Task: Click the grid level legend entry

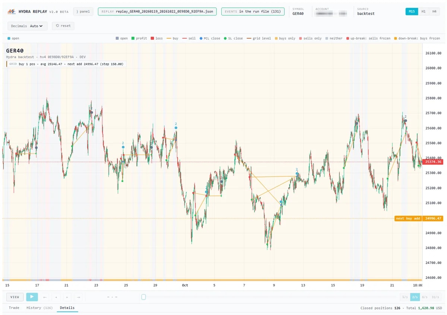Action: click(258, 38)
